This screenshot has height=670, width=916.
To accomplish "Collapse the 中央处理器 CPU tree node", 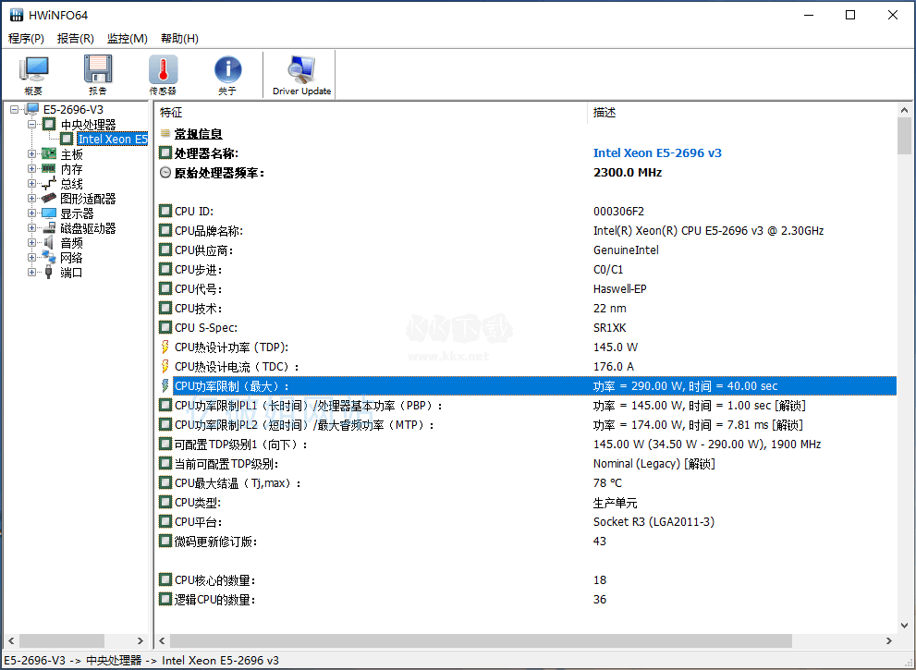I will (32, 125).
